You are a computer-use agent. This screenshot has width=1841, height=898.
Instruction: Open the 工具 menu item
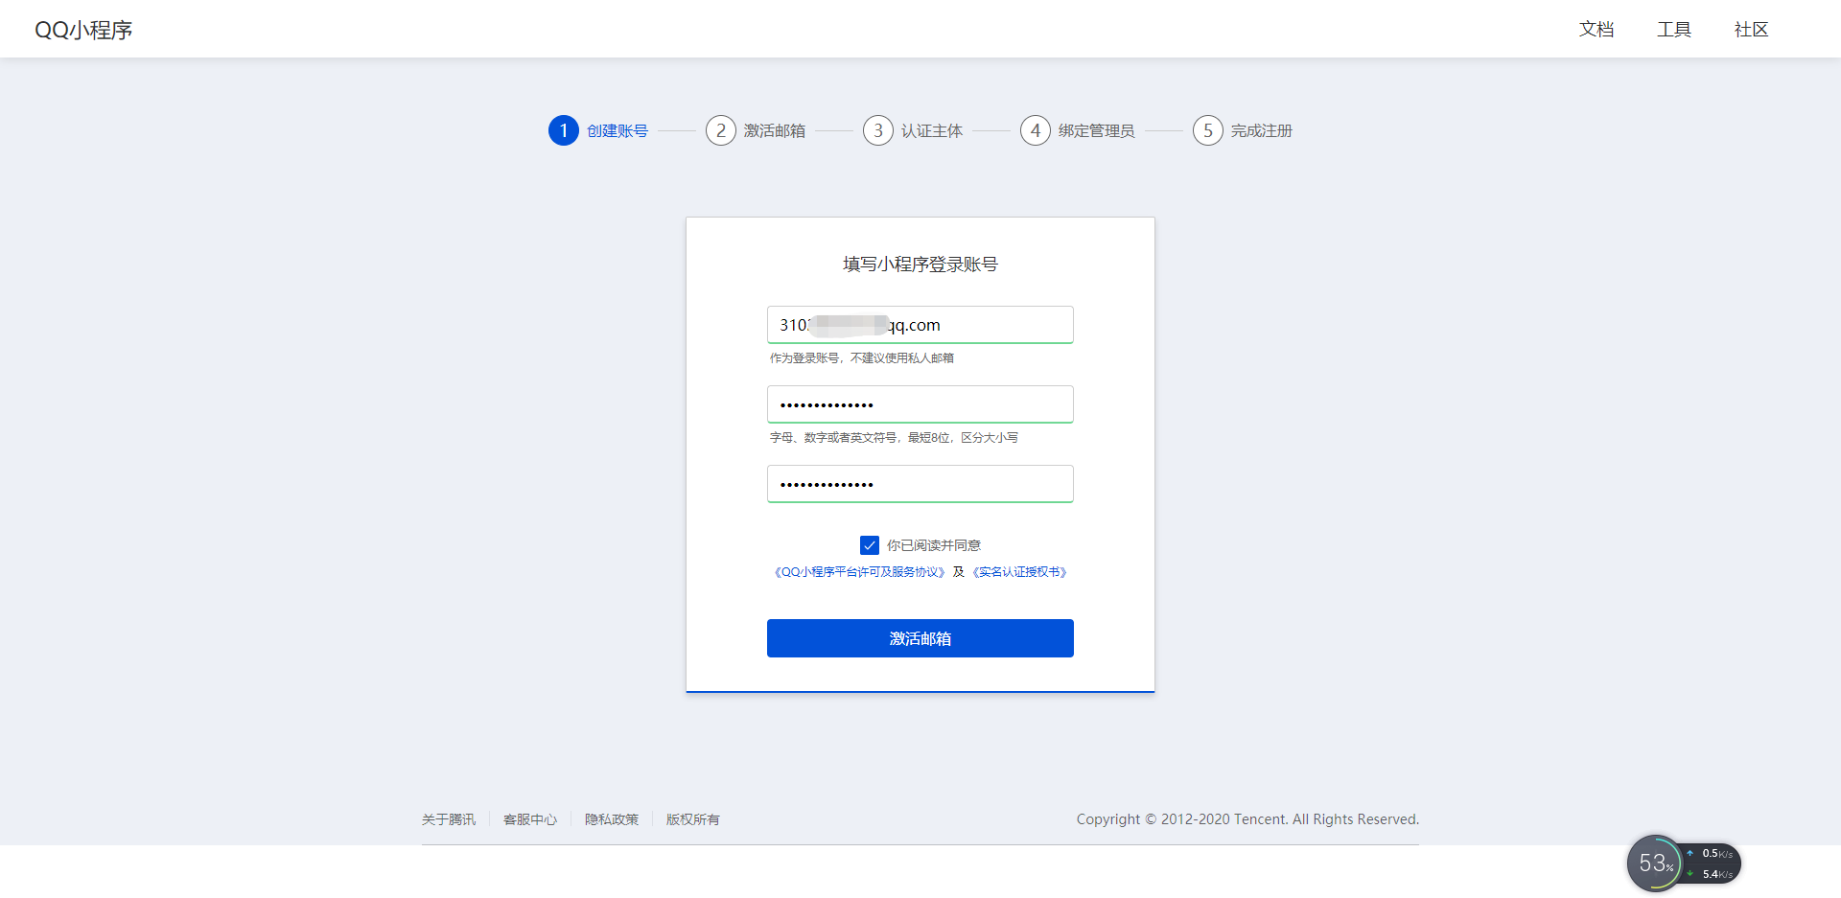pyautogui.click(x=1674, y=30)
